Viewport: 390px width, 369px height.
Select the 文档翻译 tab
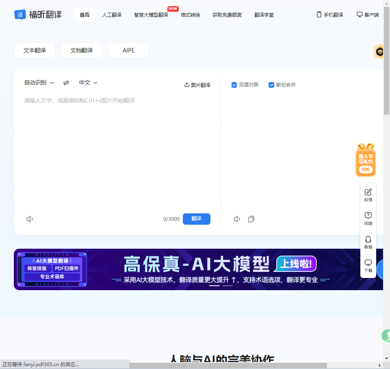point(82,50)
